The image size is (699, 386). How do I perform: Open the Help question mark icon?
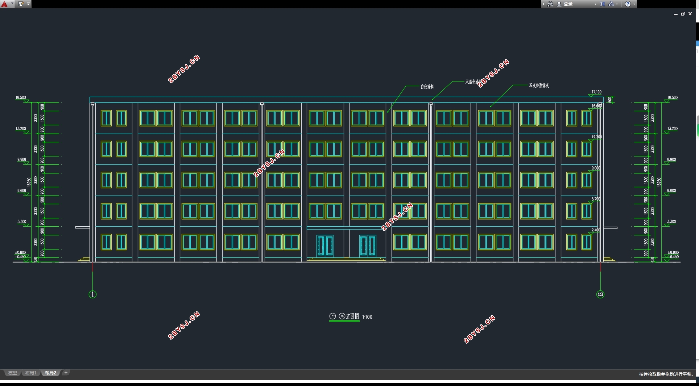tap(628, 4)
